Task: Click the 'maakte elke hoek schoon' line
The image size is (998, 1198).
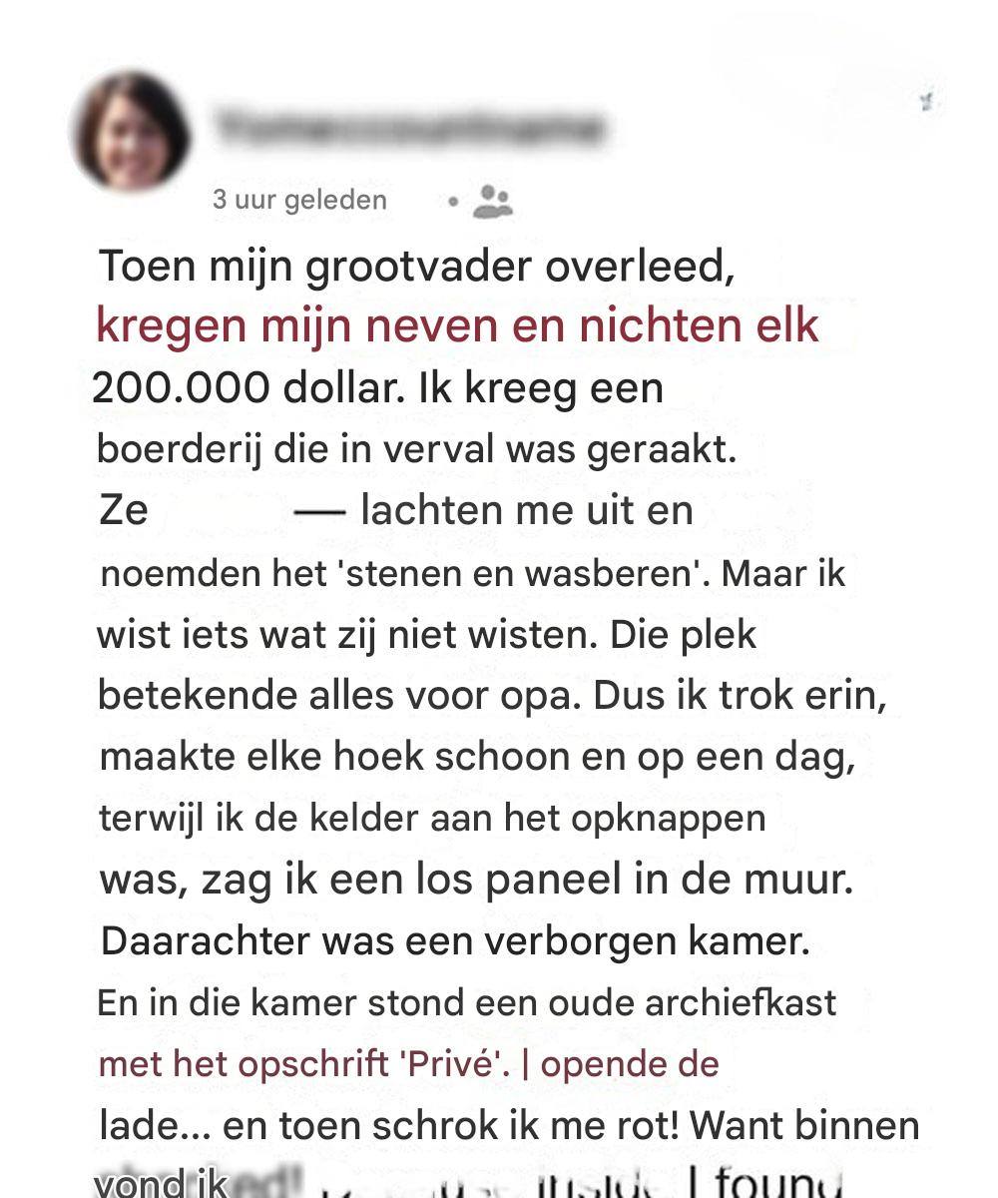Action: (477, 757)
